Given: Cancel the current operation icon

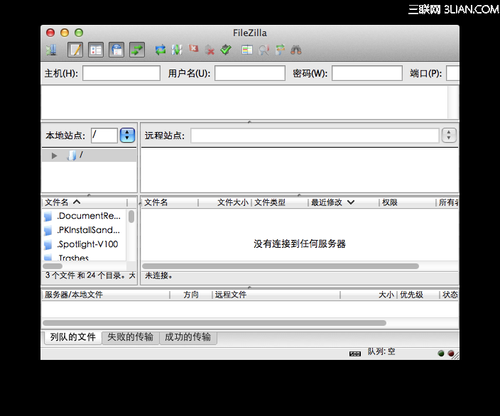Looking at the screenshot, I should coord(193,49).
